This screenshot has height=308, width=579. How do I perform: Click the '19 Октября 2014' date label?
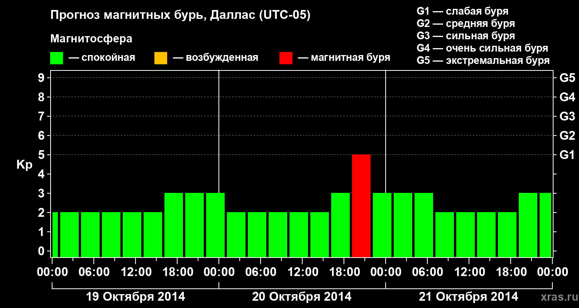click(135, 297)
